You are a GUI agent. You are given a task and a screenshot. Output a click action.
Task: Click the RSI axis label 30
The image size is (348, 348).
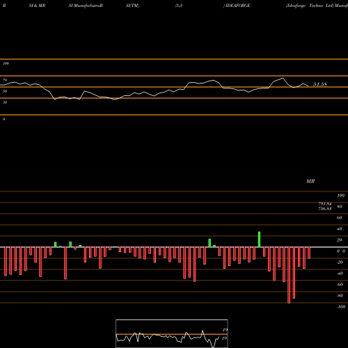(5, 102)
